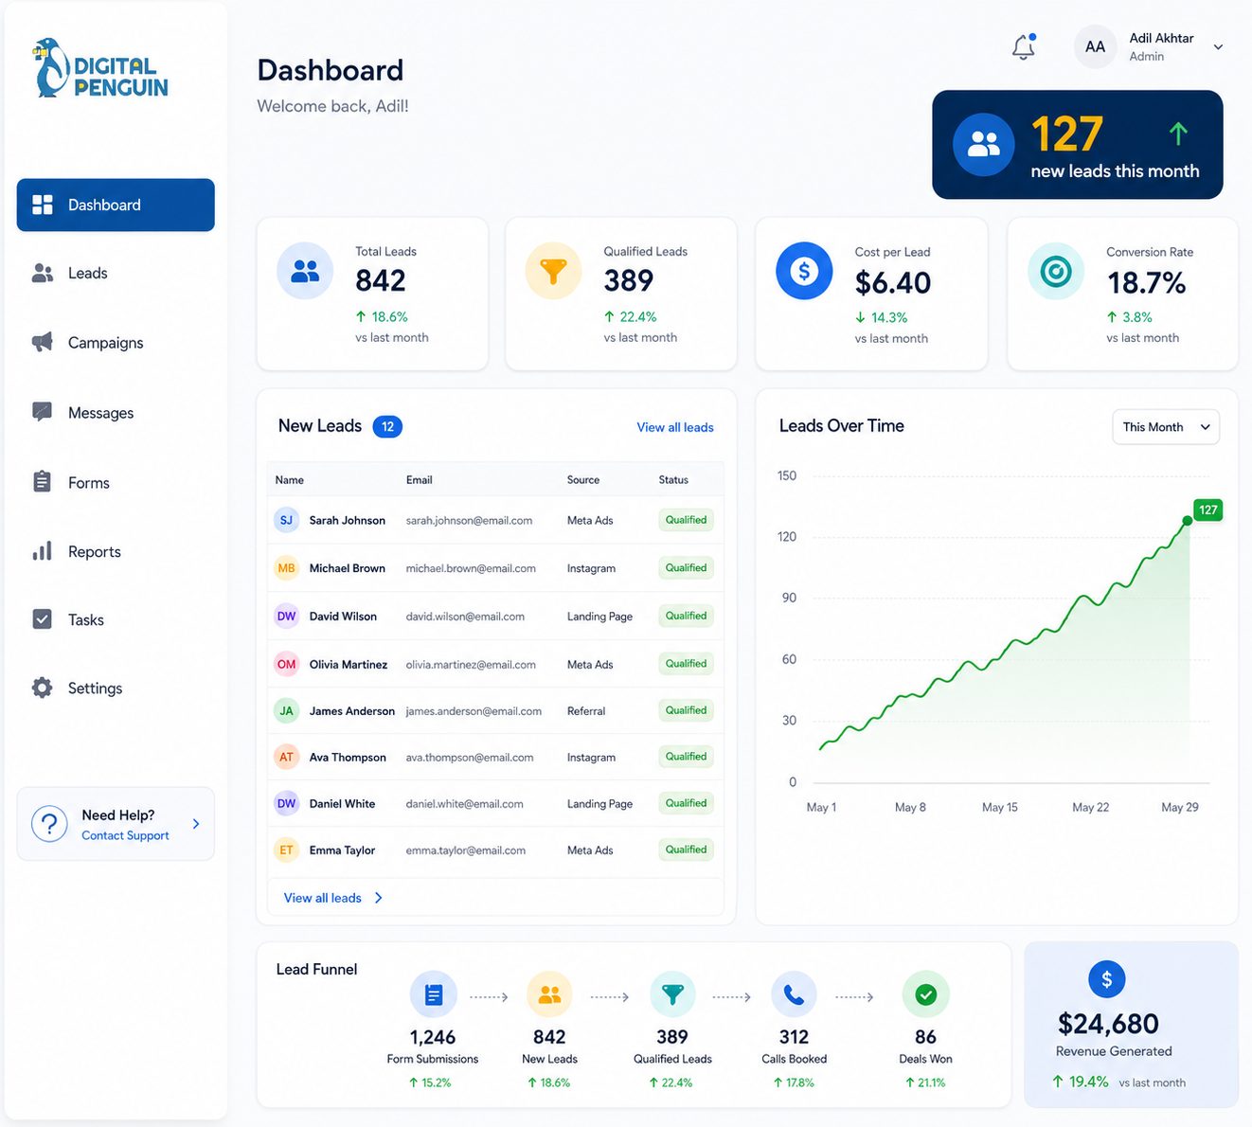Click the Deals Won checkmark icon
The height and width of the screenshot is (1127, 1252).
click(926, 994)
